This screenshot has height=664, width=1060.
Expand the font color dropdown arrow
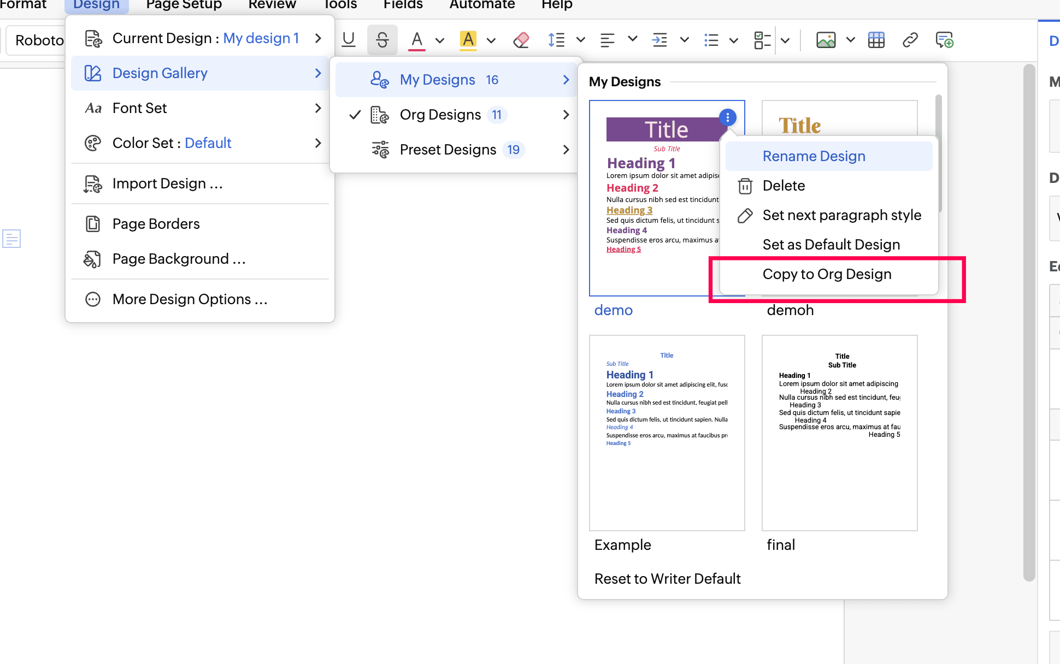439,40
